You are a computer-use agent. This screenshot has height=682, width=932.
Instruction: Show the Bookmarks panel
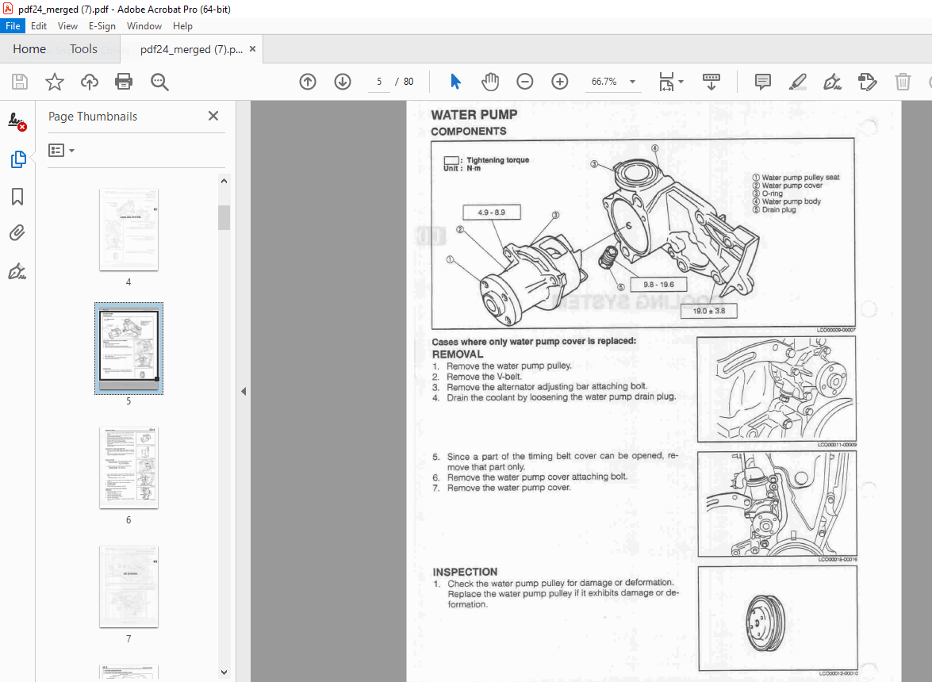[18, 196]
